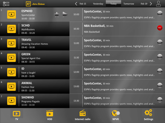This screenshot has width=165, height=123.
Task: Go to later dates with right chevron
Action: (x=151, y=4)
